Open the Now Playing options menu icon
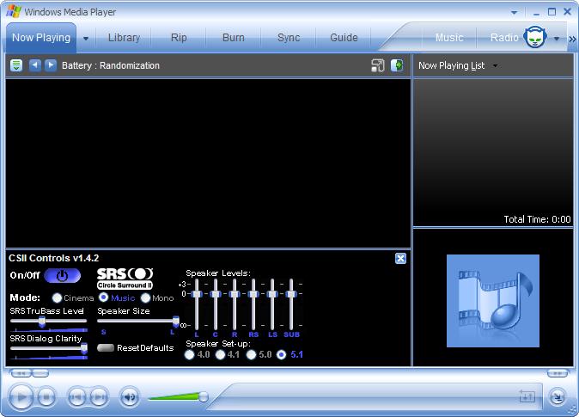The height and width of the screenshot is (417, 579). click(16, 65)
